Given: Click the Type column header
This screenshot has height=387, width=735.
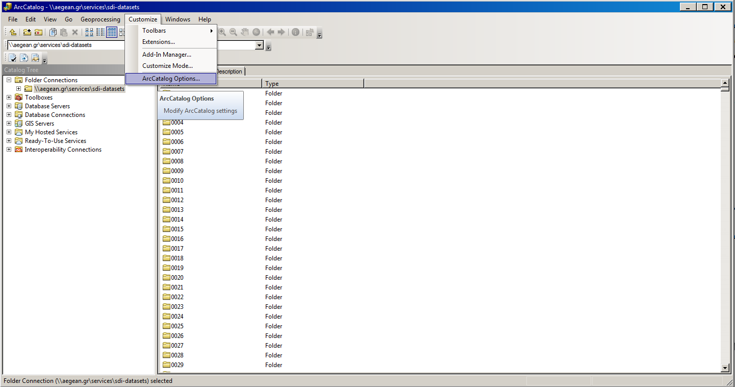Looking at the screenshot, I should [313, 84].
